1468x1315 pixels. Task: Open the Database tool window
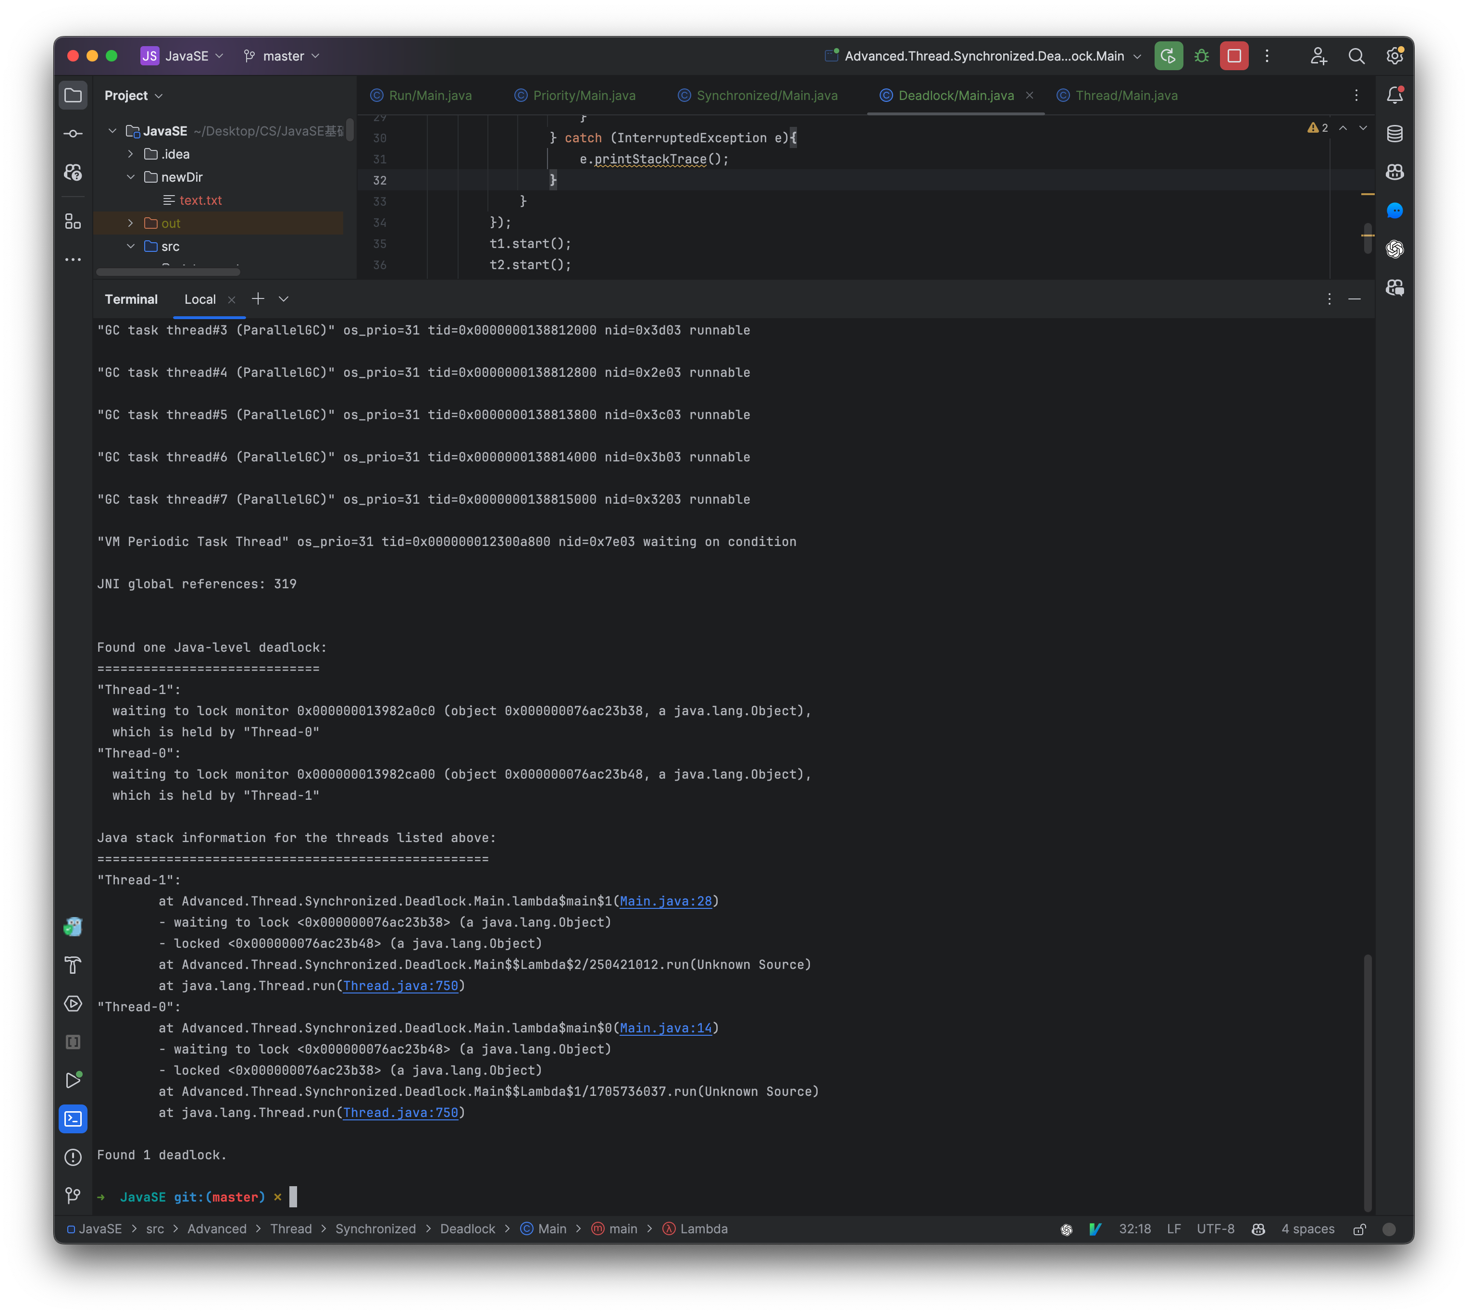point(1395,134)
